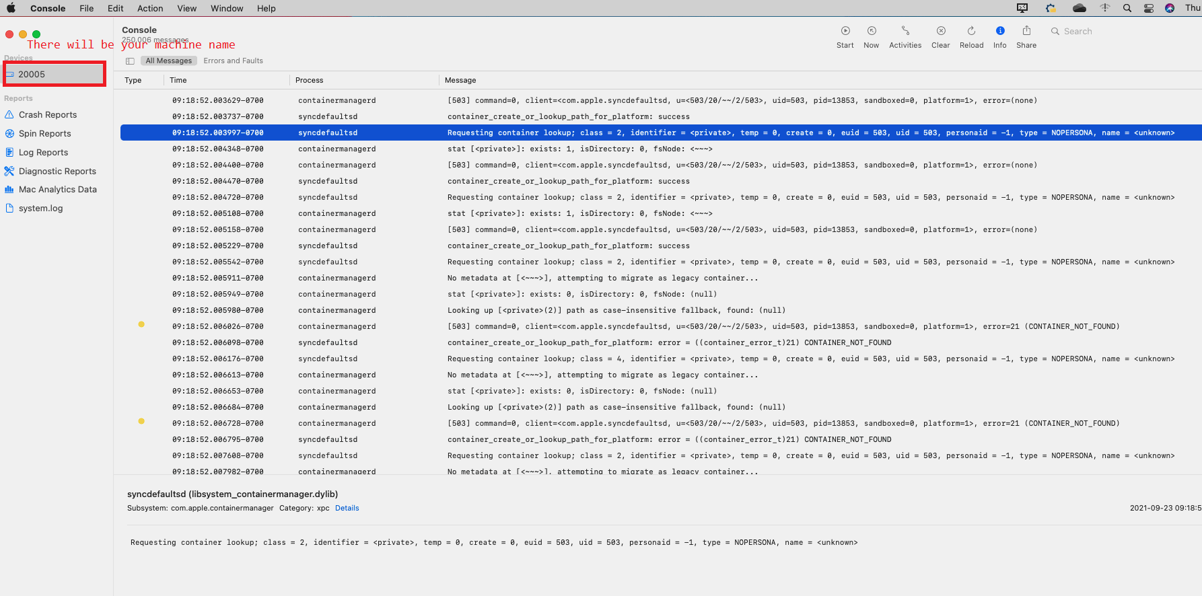Clear the log messages with the Clear icon
The image size is (1202, 596).
point(941,31)
